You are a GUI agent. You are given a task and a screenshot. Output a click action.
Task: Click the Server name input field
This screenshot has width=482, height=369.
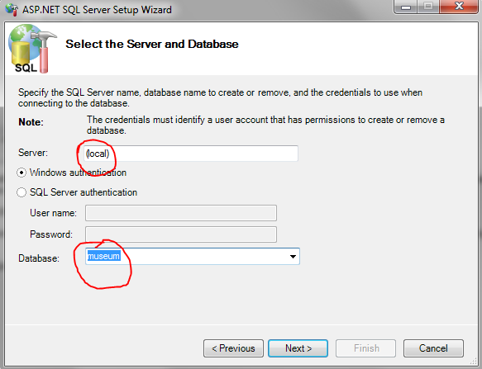pyautogui.click(x=191, y=154)
